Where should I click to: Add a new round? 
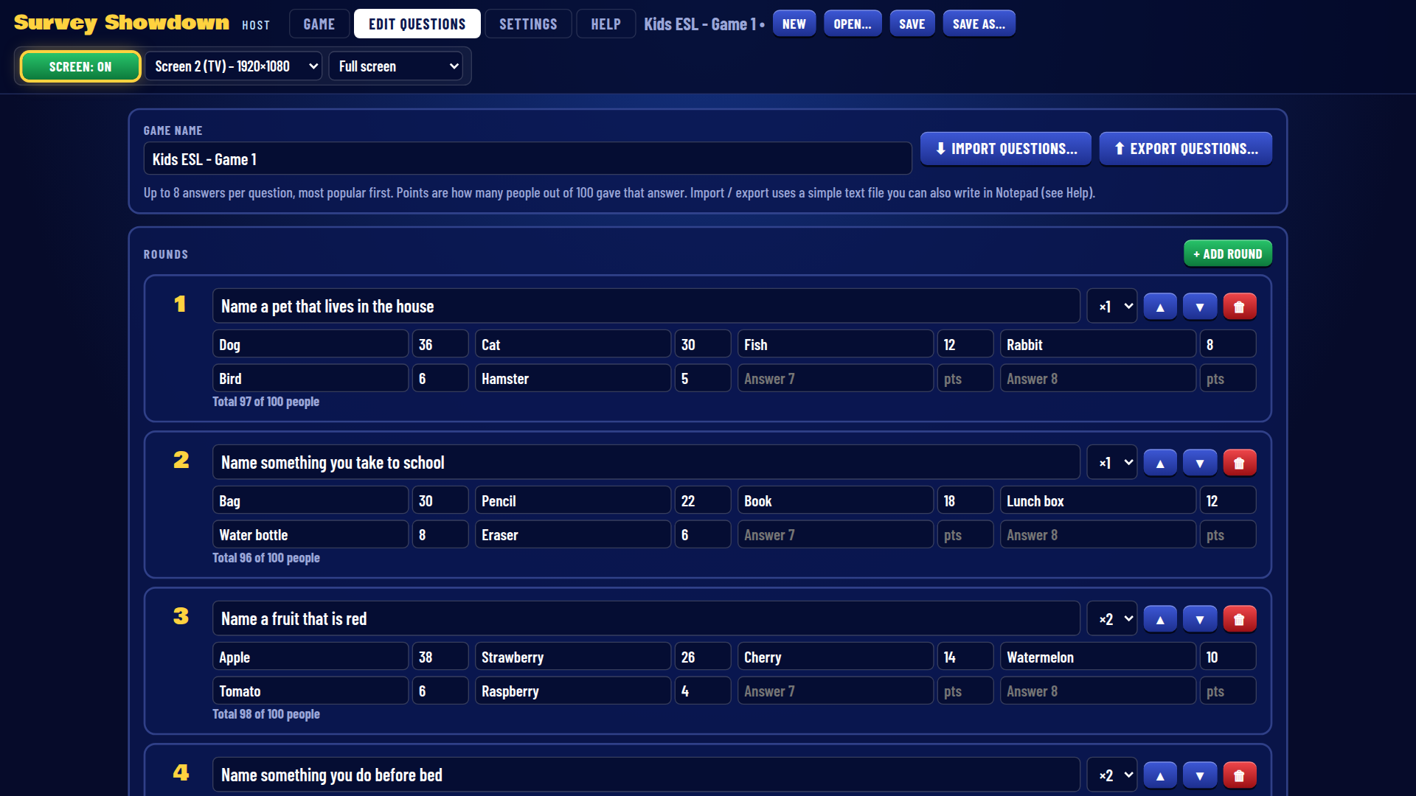coord(1228,254)
